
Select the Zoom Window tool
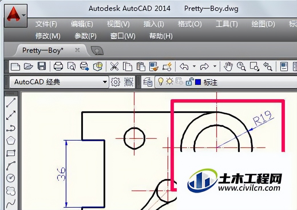(255, 67)
